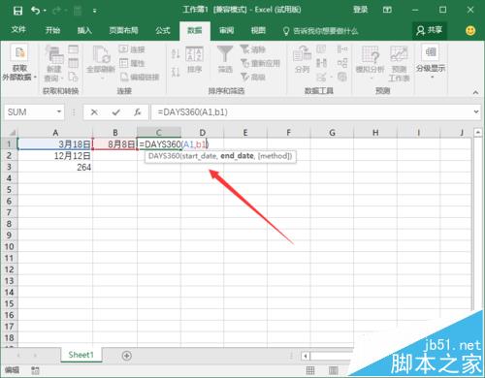This screenshot has height=378, width=485.
Task: Click the Manage Data Model icon
Action: [342, 77]
